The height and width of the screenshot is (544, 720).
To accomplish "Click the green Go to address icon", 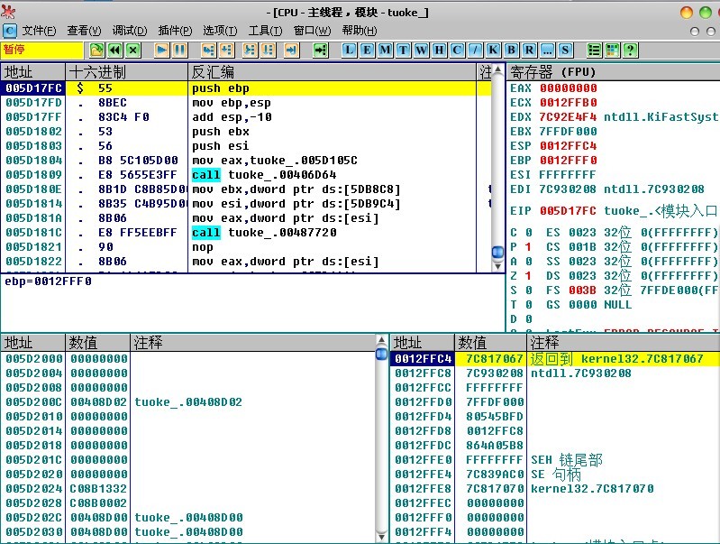I will (321, 50).
